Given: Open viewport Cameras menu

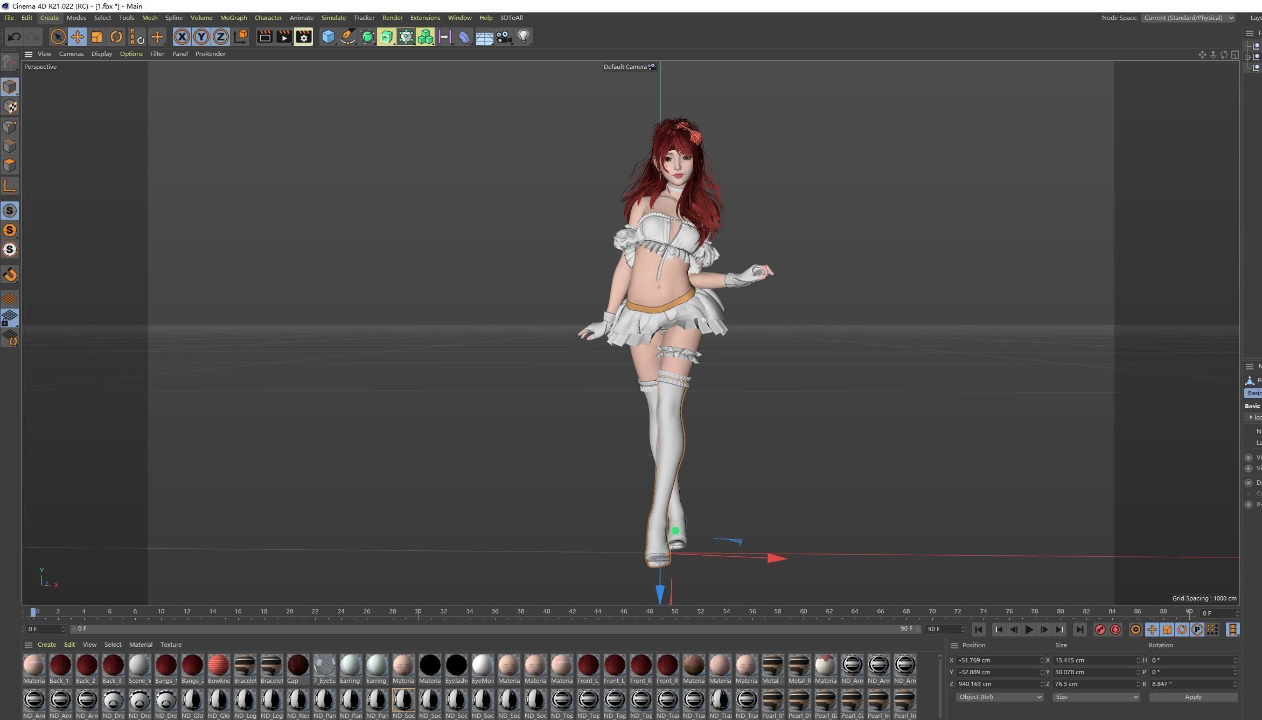Looking at the screenshot, I should 71,54.
